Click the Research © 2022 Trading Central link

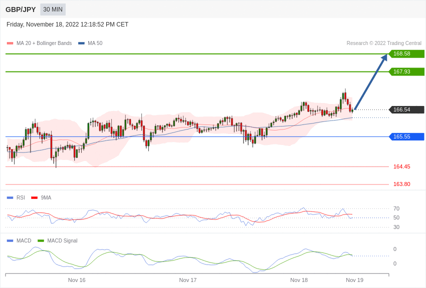pyautogui.click(x=384, y=43)
